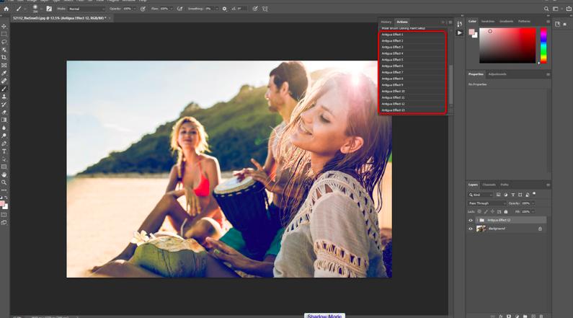Select the Rectangular Marquee tool
This screenshot has width=573, height=318.
[4, 34]
